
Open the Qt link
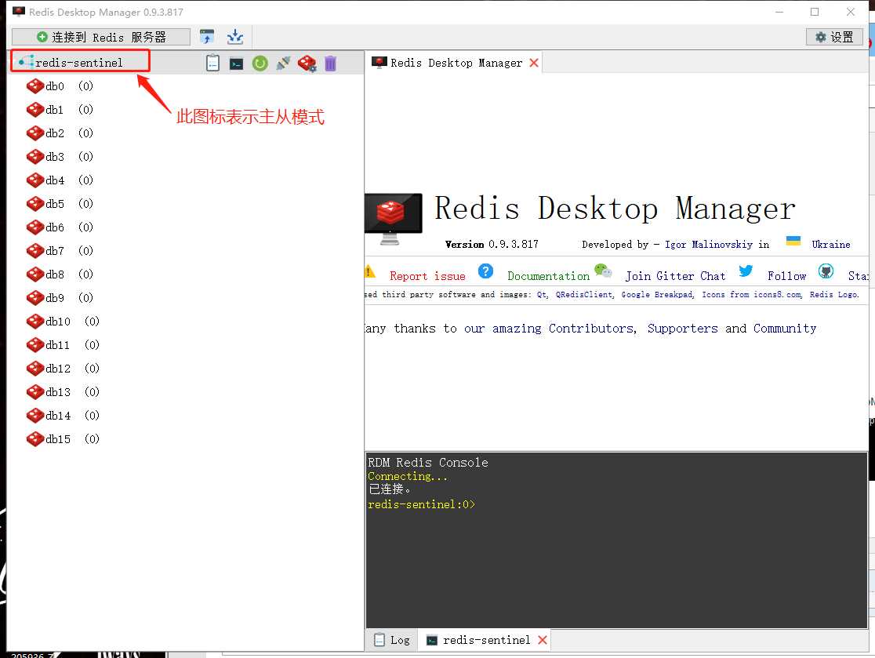click(543, 295)
